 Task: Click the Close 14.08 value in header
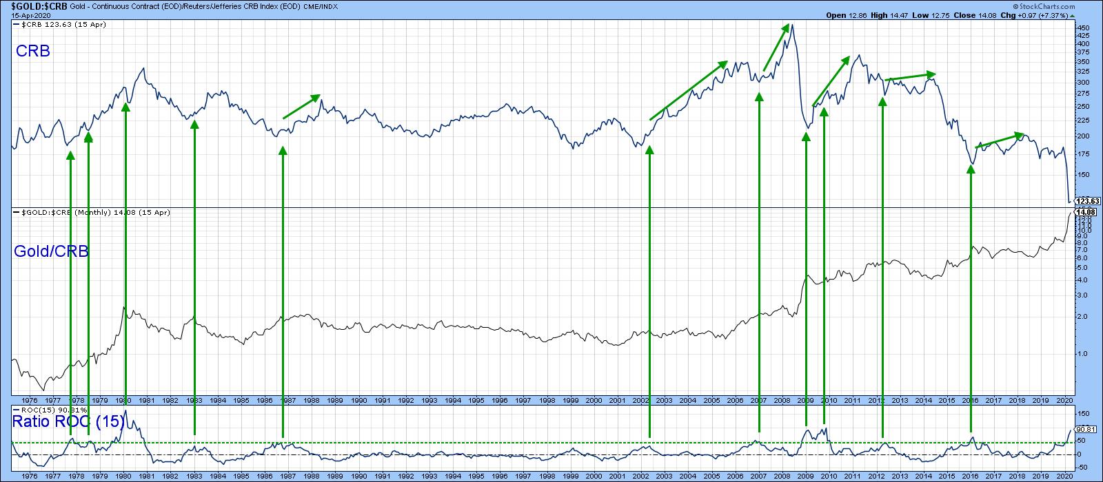991,15
